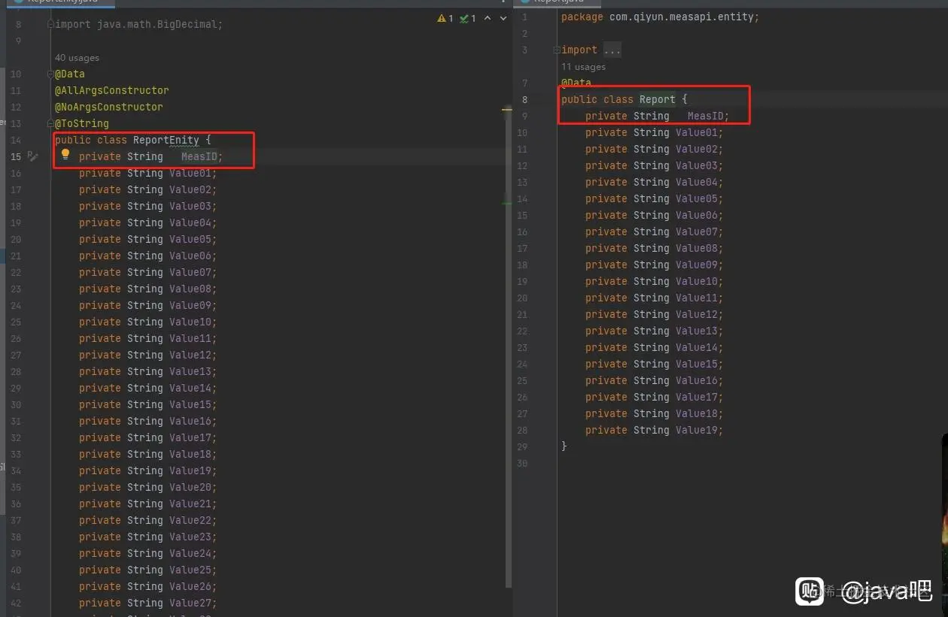
Task: Open the '40 usages' hint
Action: pos(77,58)
